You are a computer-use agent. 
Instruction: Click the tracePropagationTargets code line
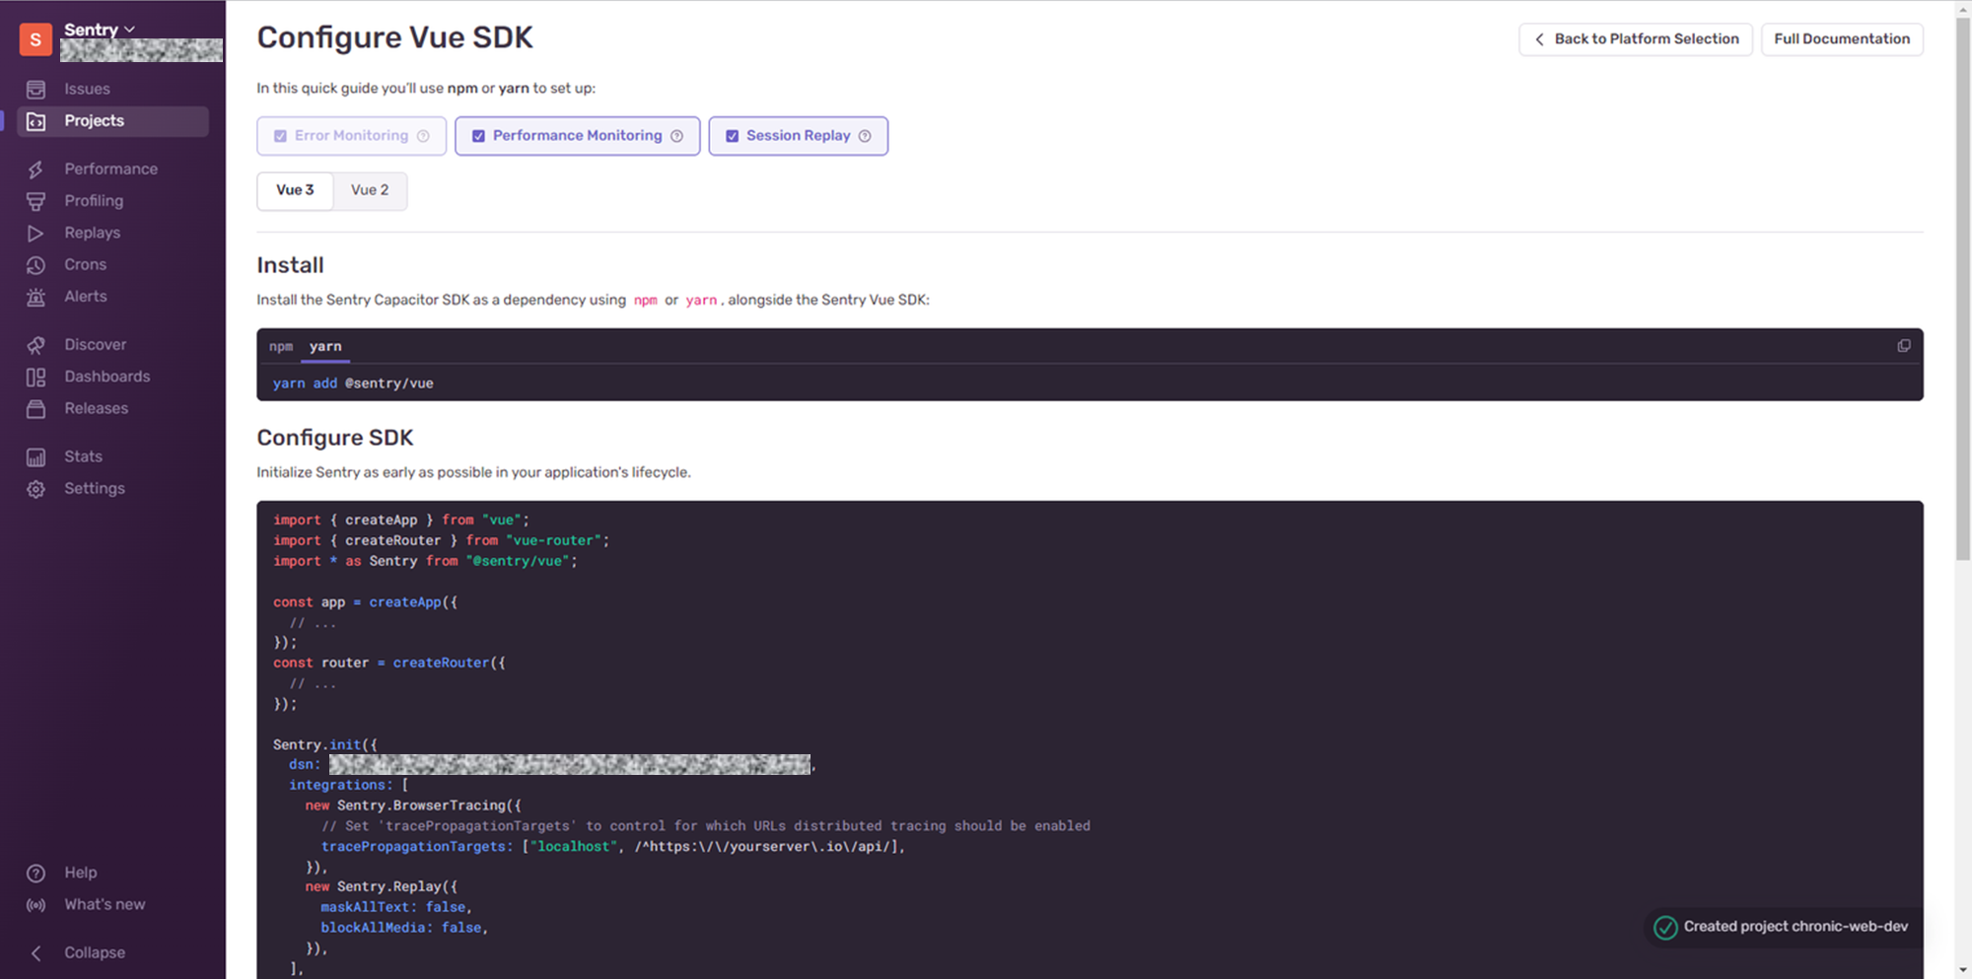(613, 847)
